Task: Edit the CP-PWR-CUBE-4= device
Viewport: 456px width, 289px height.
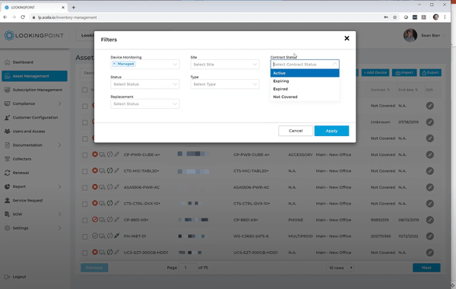Action: (430, 154)
